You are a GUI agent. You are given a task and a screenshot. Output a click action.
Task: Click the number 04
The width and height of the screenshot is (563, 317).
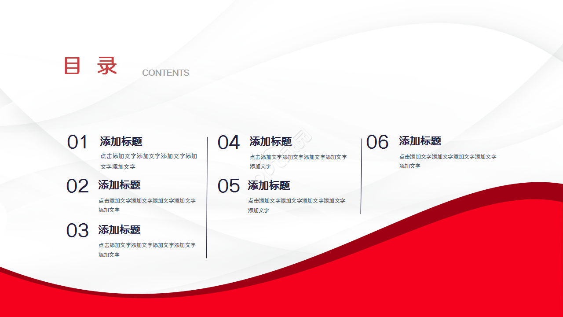click(x=229, y=143)
